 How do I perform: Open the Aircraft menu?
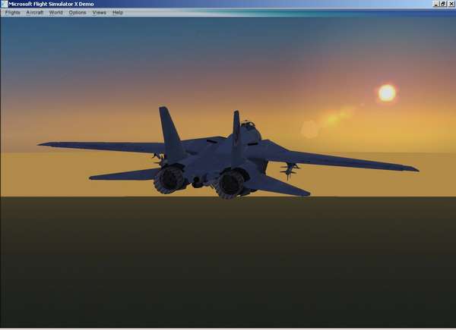35,12
